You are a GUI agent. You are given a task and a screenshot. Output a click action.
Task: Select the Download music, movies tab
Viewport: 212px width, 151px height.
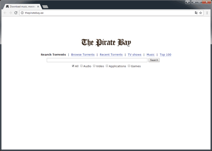22,7
